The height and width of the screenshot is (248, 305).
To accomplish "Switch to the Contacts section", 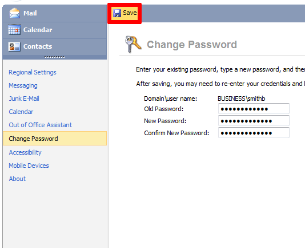I will point(55,46).
